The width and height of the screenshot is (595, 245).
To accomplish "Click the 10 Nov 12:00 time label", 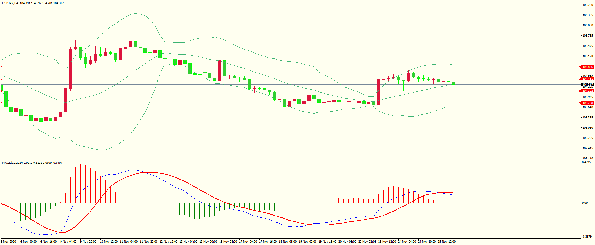I will click(109, 242).
